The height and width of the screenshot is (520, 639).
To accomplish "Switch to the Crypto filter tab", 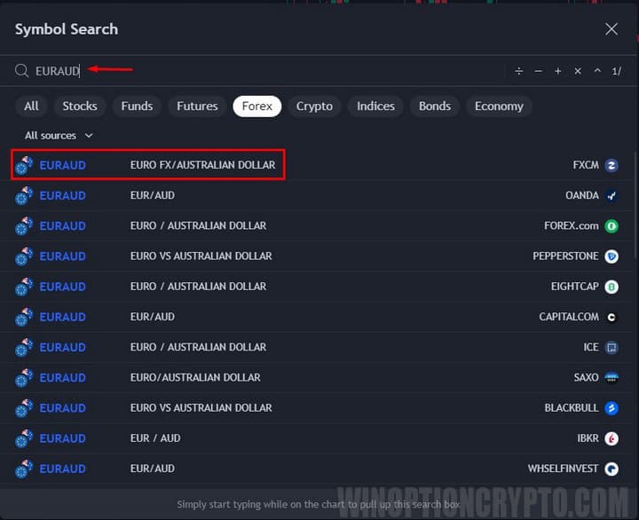I will [314, 106].
